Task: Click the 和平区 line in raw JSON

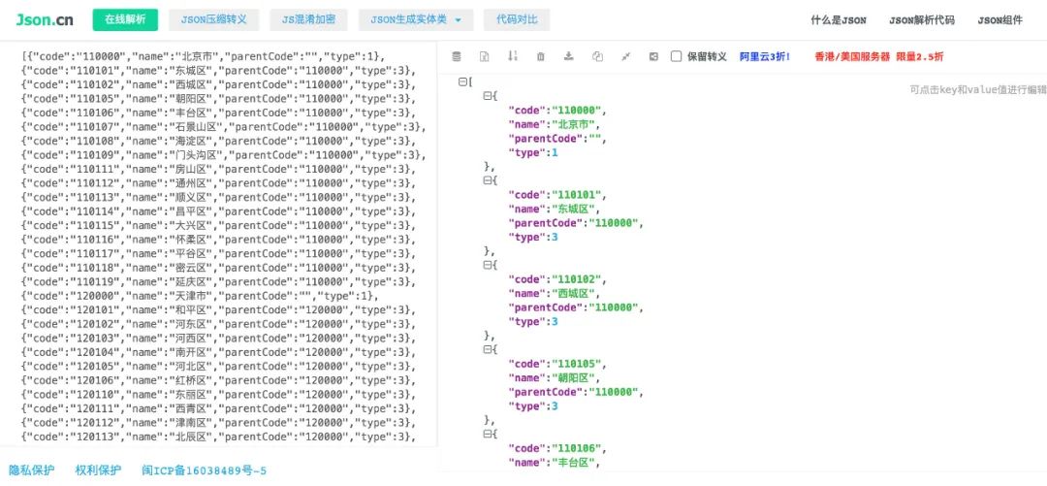Action: [218, 310]
